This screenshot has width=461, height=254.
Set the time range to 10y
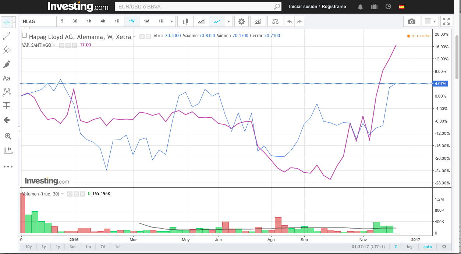tap(28, 247)
